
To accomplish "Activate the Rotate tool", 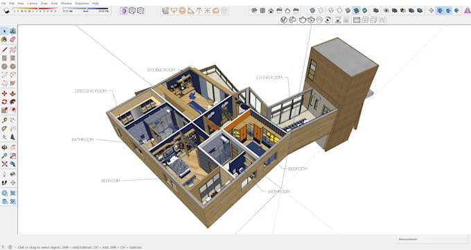I will click(x=4, y=102).
